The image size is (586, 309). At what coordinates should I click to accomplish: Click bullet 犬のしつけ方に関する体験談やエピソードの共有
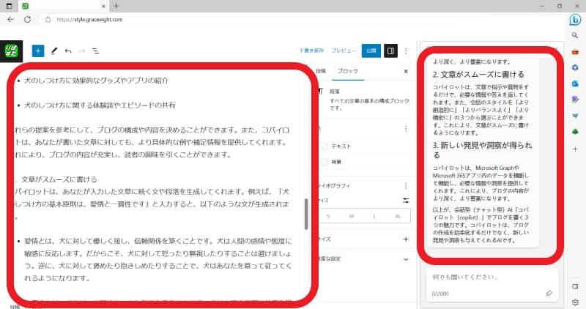click(x=100, y=105)
